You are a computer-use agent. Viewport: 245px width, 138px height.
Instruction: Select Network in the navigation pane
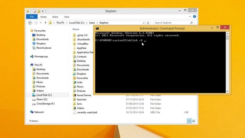pos(39,112)
